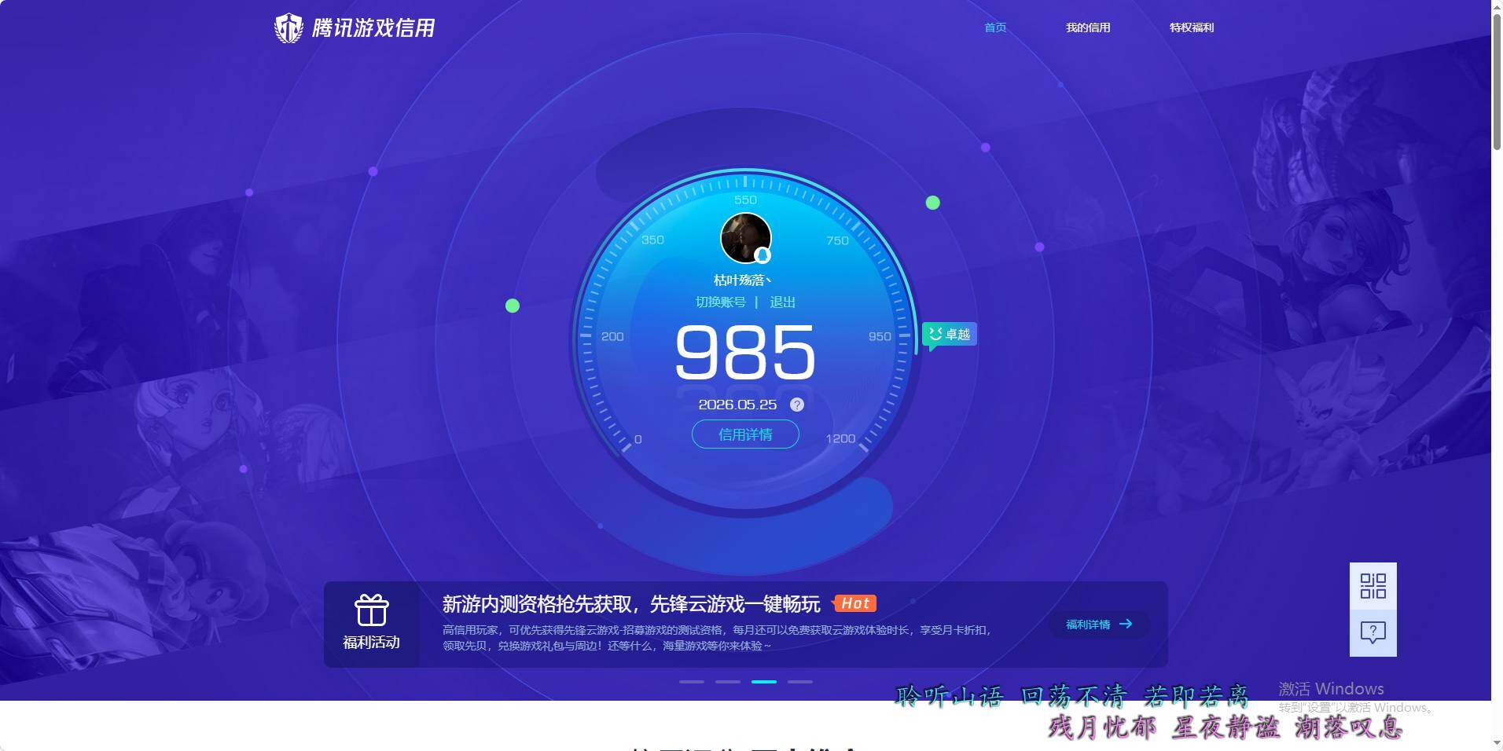Click the orange Hot tag
The image size is (1503, 751).
pyautogui.click(x=854, y=603)
